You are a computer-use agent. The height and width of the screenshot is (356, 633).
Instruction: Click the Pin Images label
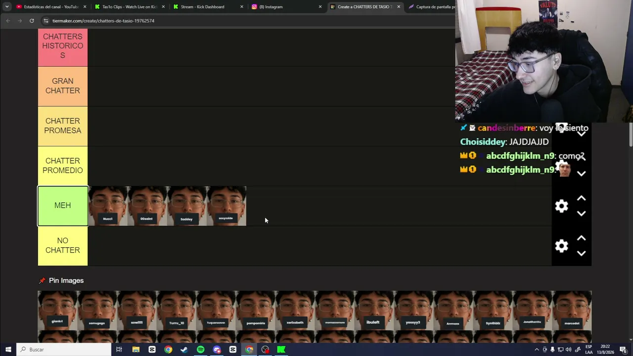point(66,281)
